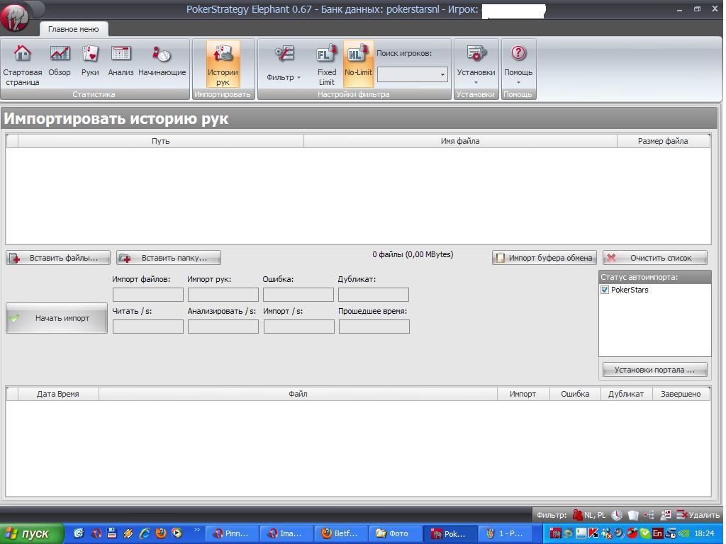Expand quick launch overflow chevron
The image size is (726, 544).
click(197, 530)
